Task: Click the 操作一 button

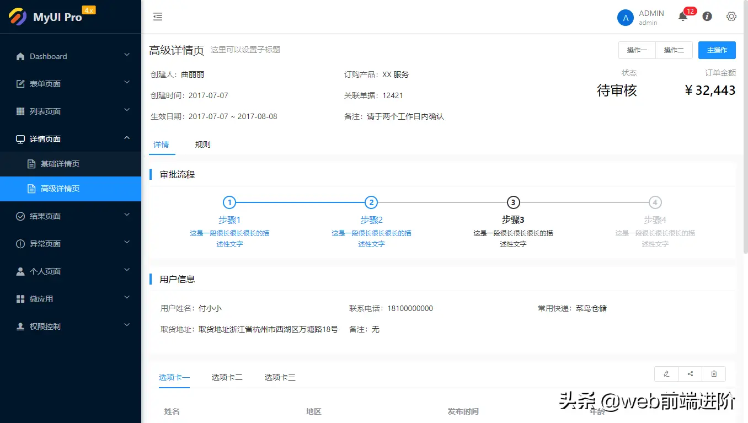Action: pos(637,50)
